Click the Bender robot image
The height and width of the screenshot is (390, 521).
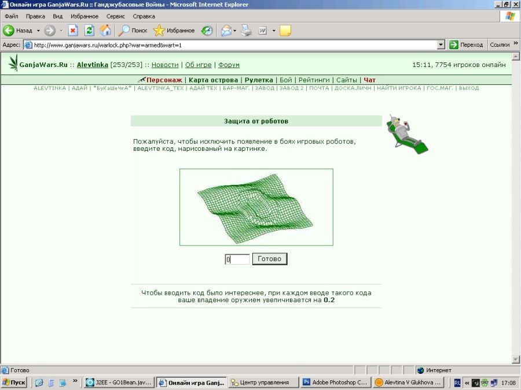click(x=407, y=134)
